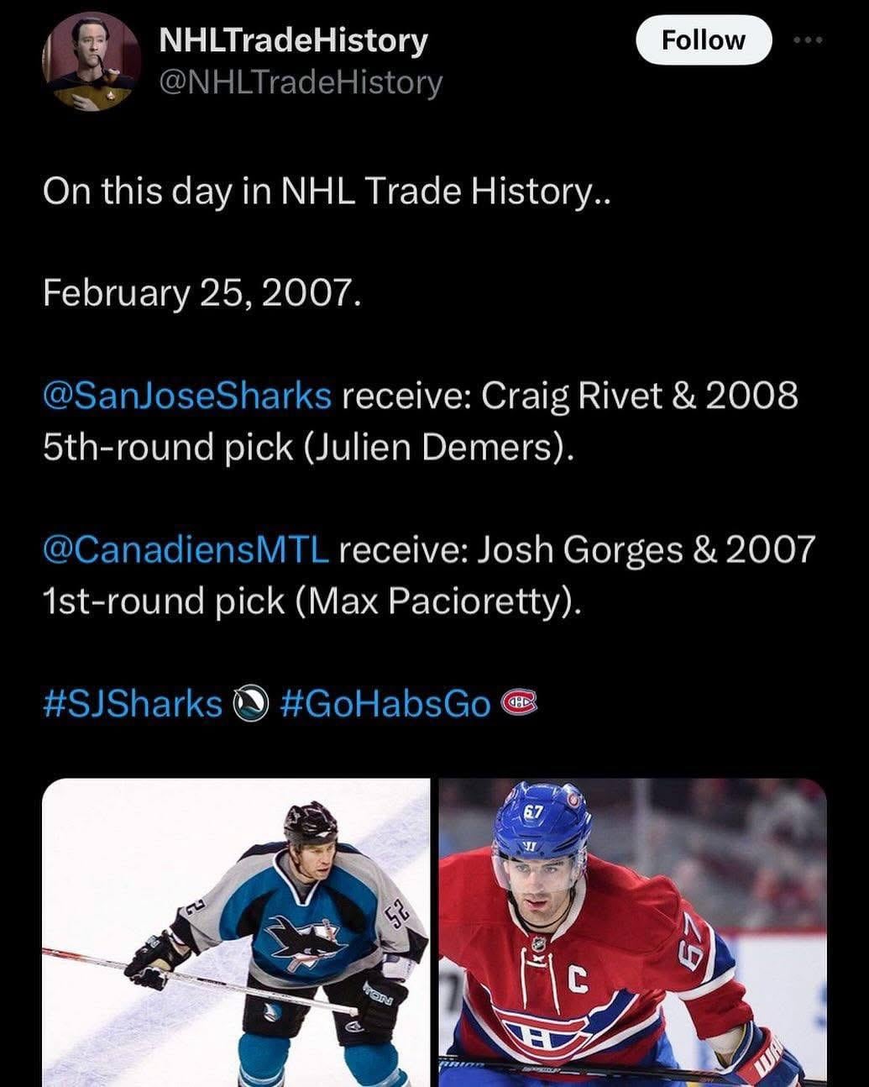Click the "On this day in NHL Trade History" line
Image resolution: width=869 pixels, height=1087 pixels.
tap(327, 191)
